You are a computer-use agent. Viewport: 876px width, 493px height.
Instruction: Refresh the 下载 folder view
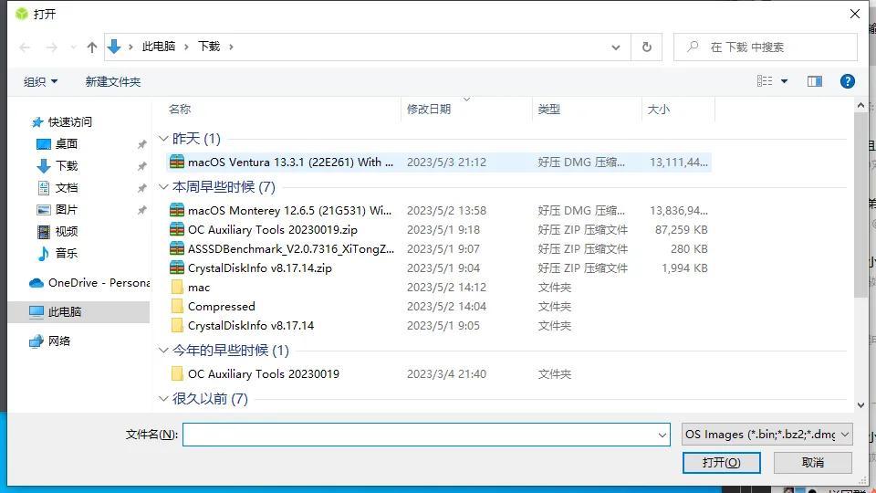tap(646, 47)
